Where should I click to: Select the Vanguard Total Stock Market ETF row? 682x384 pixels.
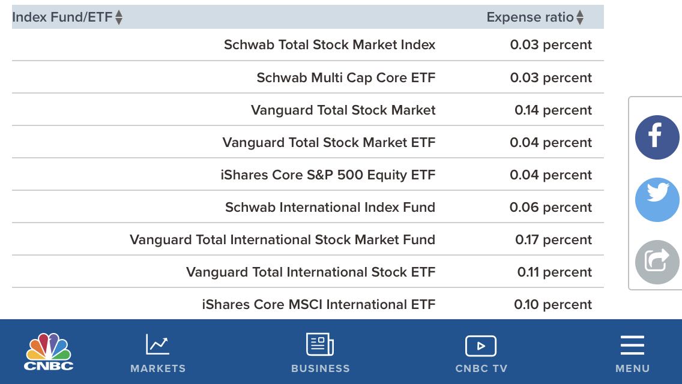point(329,143)
